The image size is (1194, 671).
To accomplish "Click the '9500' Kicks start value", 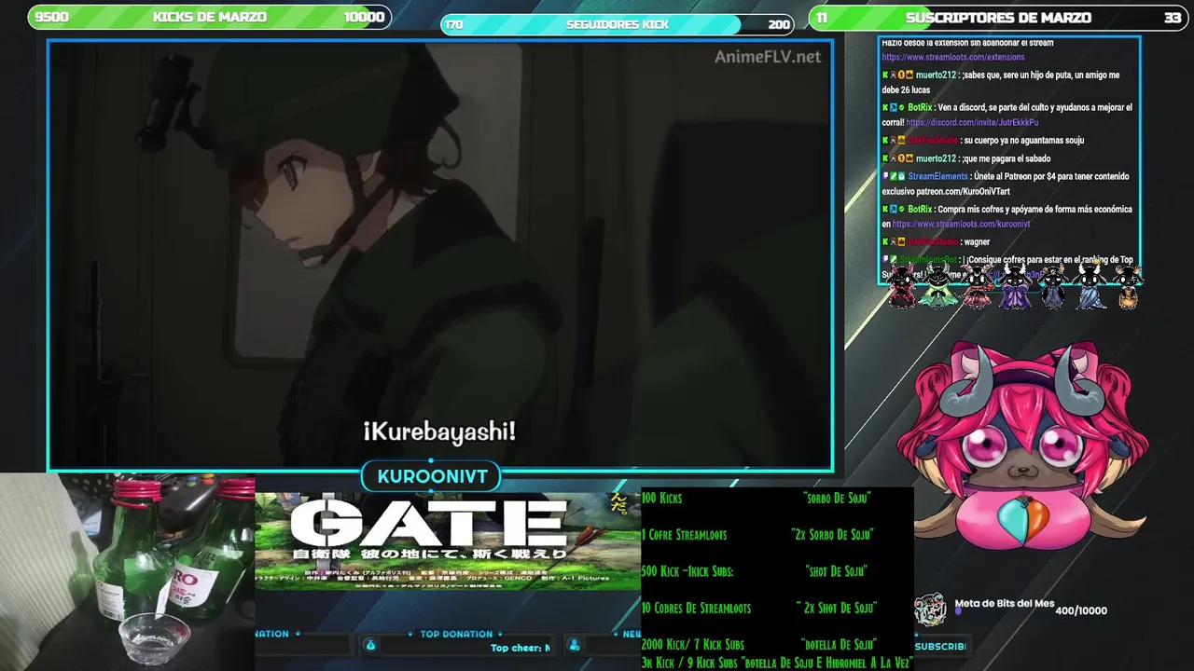I will pyautogui.click(x=51, y=17).
